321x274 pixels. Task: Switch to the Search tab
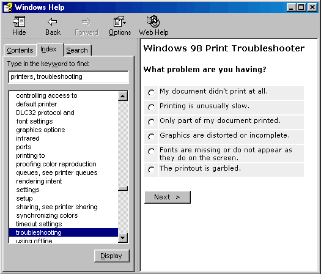pos(77,50)
